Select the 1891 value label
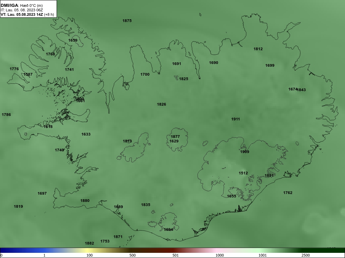Viewport: 345px width, 258px height. (x=269, y=175)
